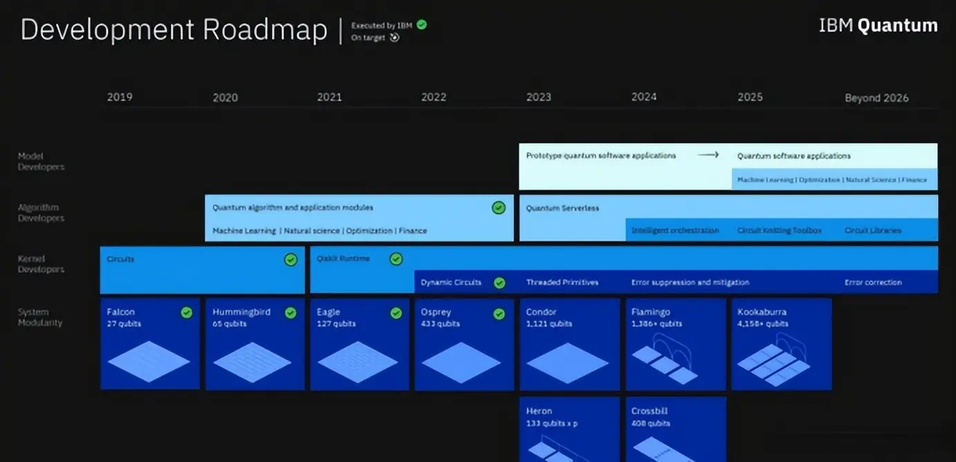Click the Quantum algorithm and application modules title
Viewport: 956px width, 462px height.
(293, 207)
